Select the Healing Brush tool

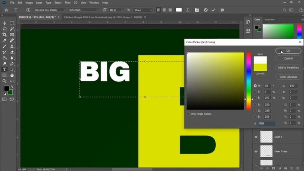tap(12, 40)
